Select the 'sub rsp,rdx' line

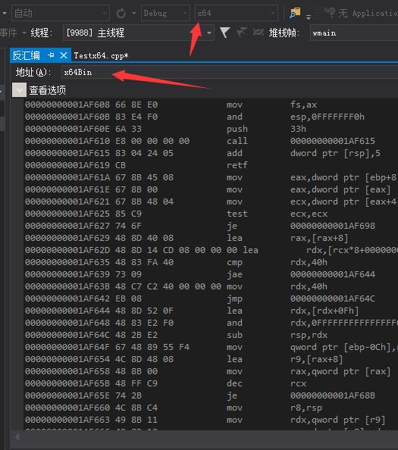(211, 335)
